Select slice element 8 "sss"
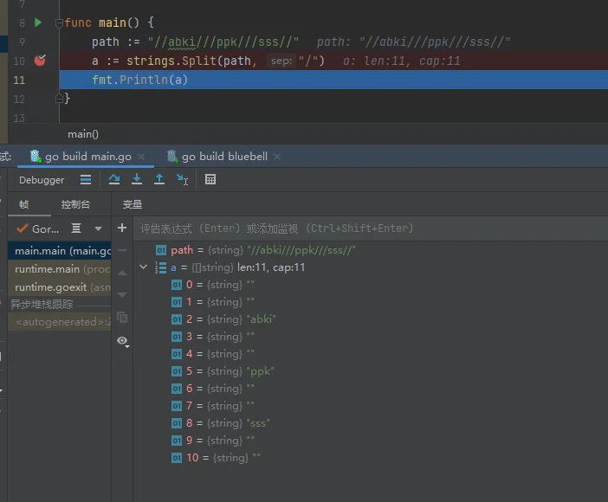Image resolution: width=608 pixels, height=502 pixels. point(371,423)
